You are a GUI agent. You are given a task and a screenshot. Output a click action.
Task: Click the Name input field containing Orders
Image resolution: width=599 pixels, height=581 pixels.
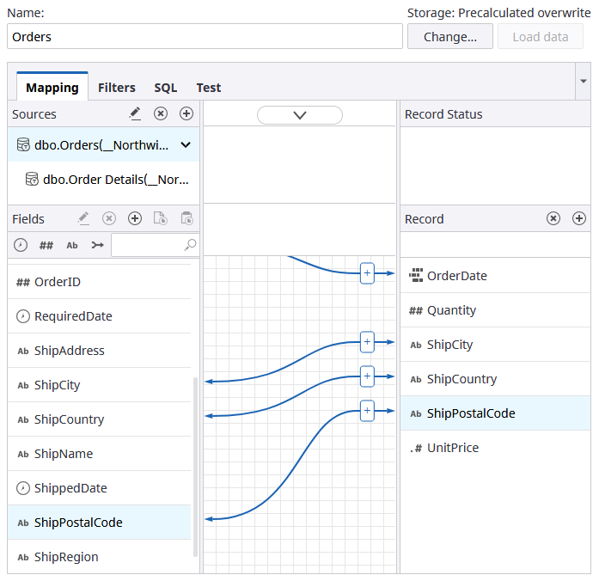pyautogui.click(x=205, y=37)
